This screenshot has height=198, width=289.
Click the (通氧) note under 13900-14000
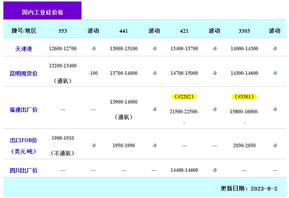click(x=123, y=117)
